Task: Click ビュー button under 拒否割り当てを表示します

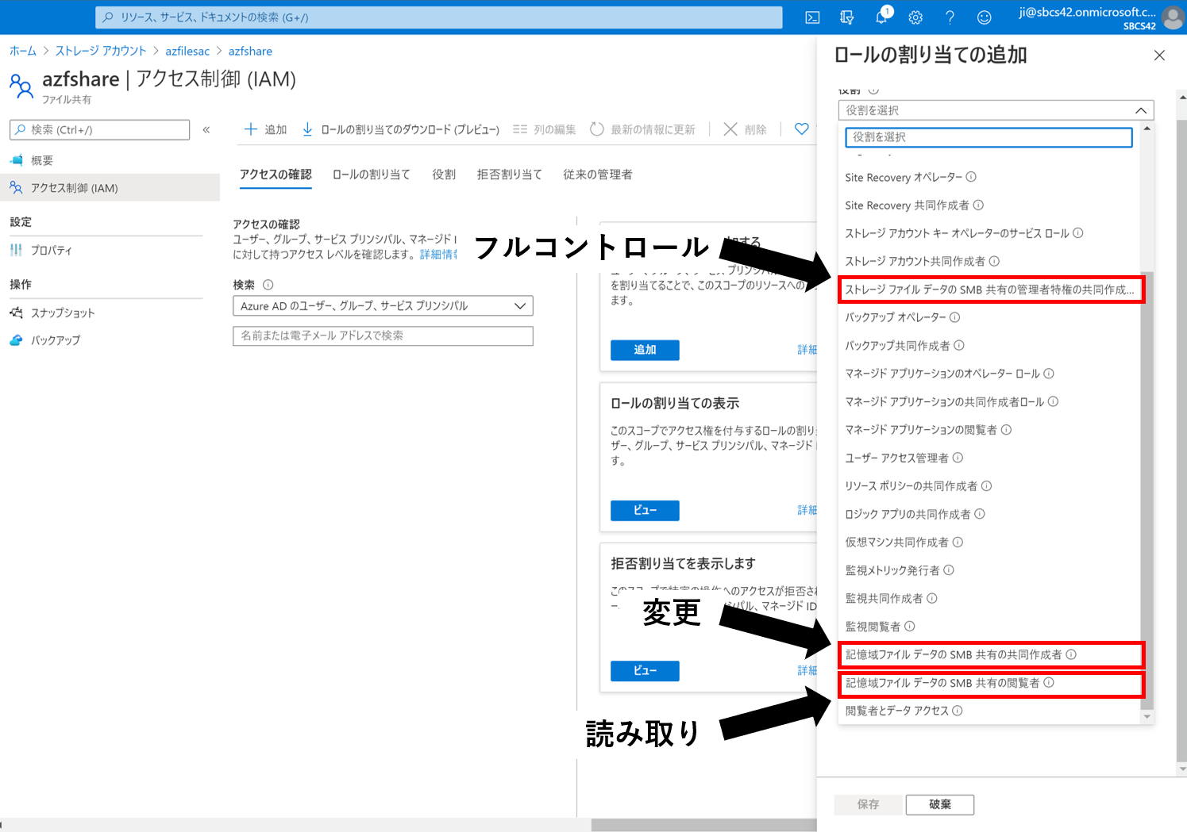Action: click(x=645, y=671)
